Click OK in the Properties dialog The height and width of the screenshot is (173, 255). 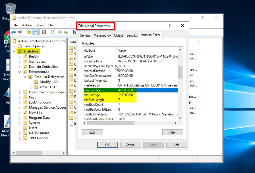click(x=107, y=145)
